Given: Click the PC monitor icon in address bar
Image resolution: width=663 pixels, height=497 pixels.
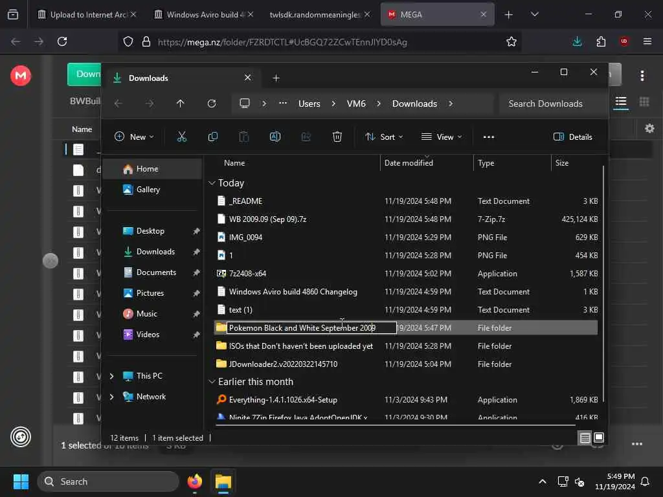Looking at the screenshot, I should pyautogui.click(x=244, y=104).
